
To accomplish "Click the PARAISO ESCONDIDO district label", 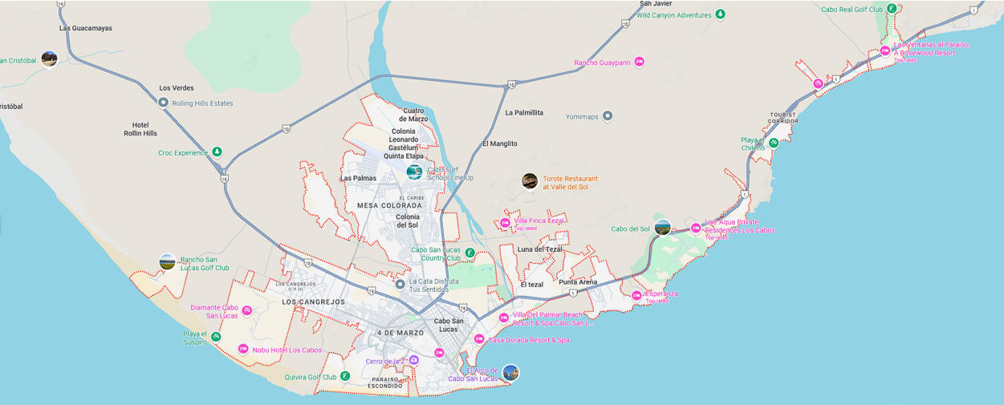I will point(385,382).
